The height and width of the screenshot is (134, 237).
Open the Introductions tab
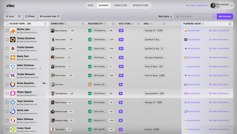tap(140, 5)
